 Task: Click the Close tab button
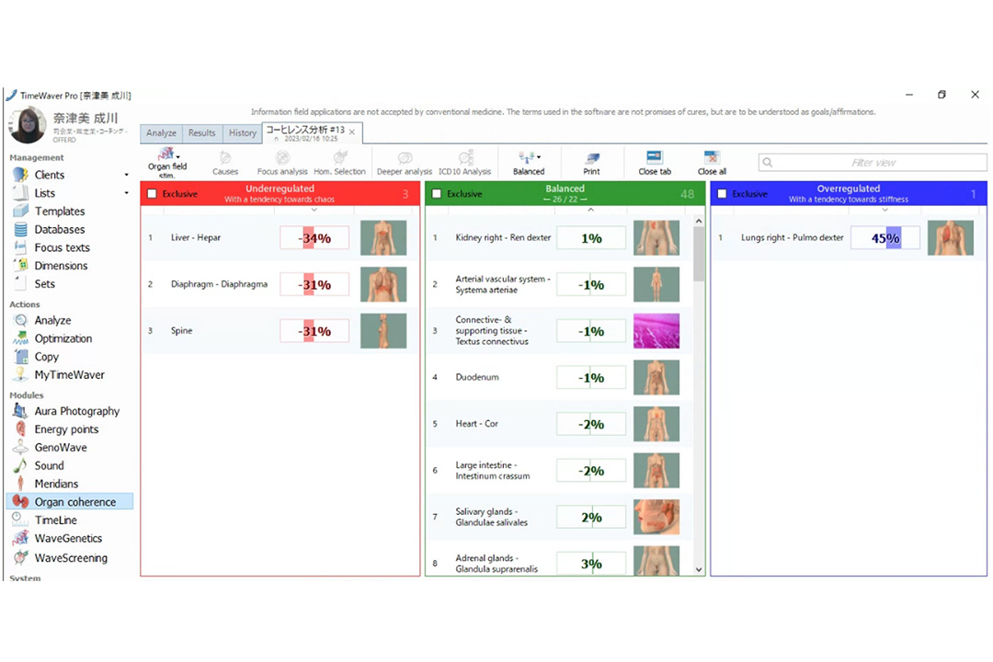[x=655, y=162]
